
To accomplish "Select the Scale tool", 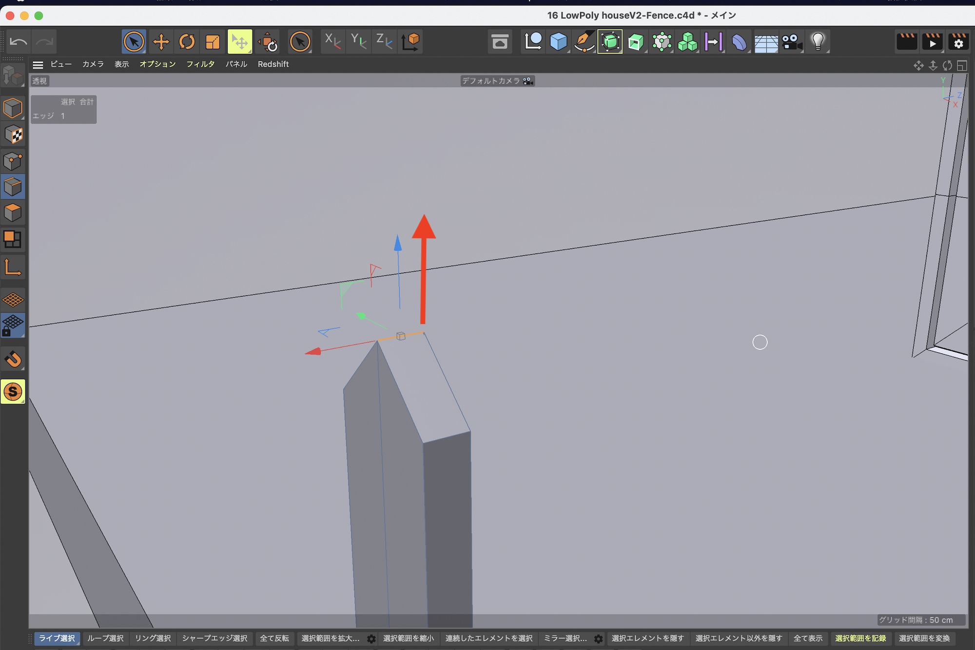I will (x=213, y=42).
